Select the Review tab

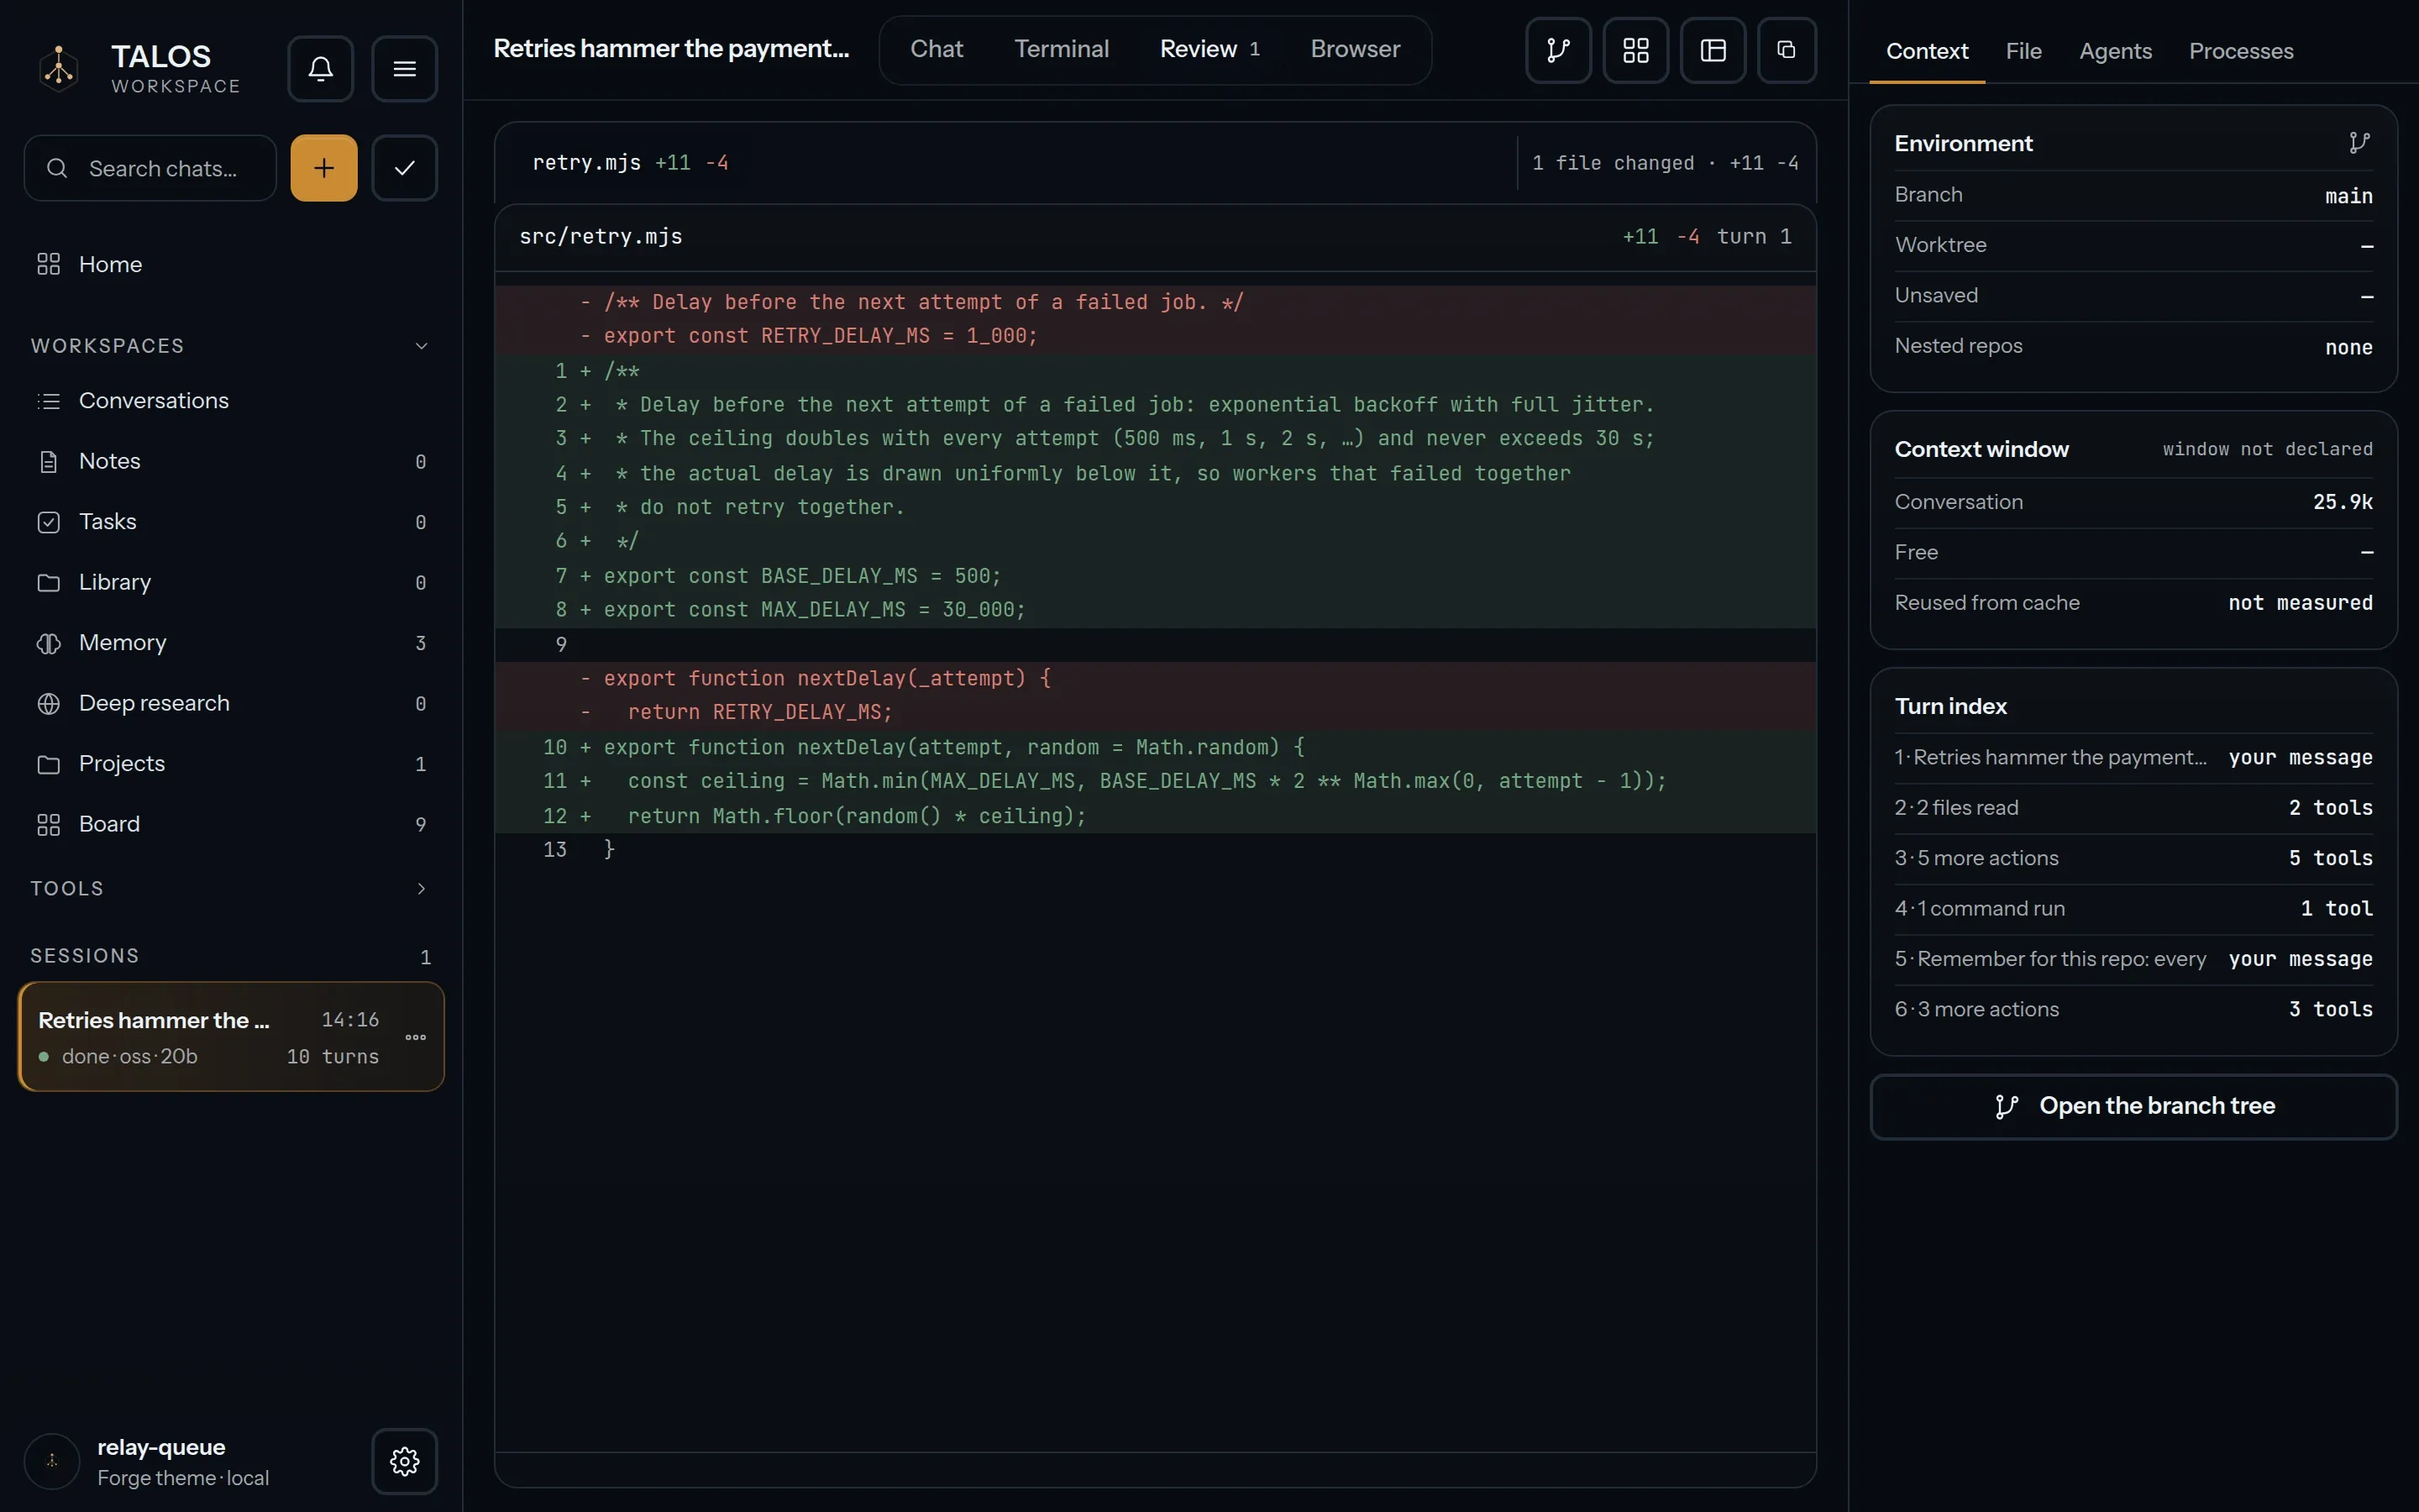coord(1209,49)
